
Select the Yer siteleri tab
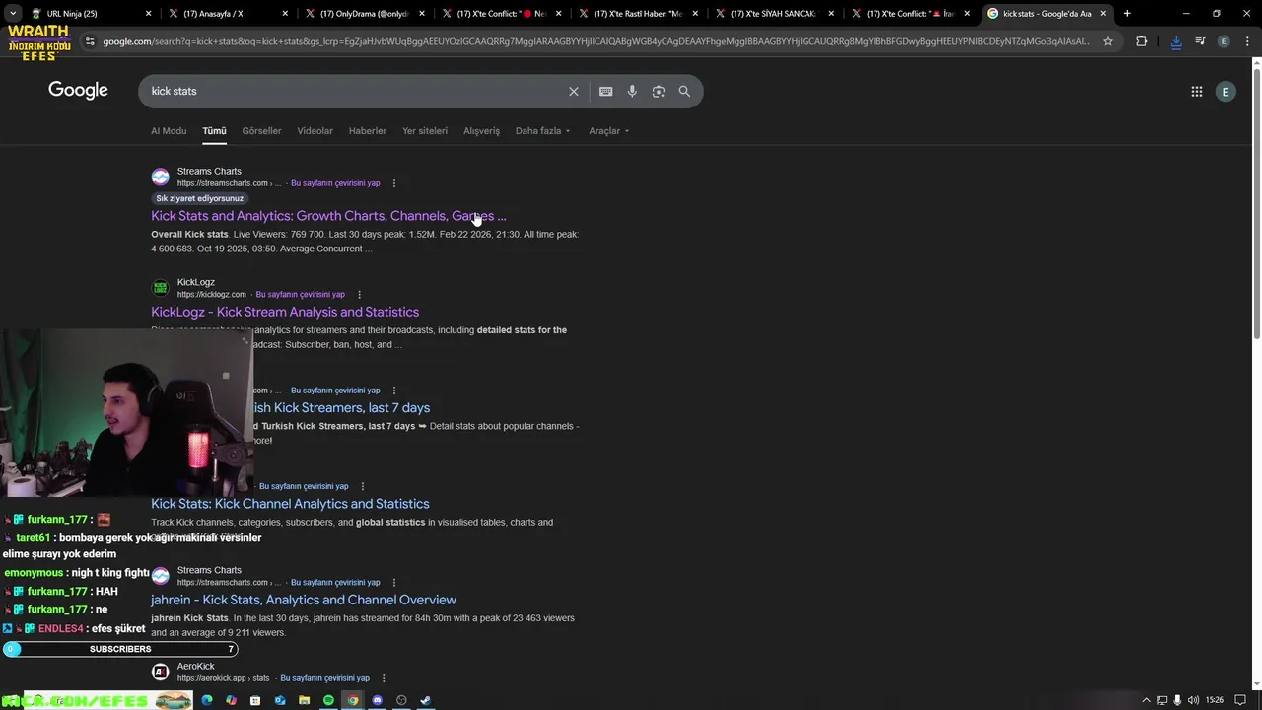click(x=425, y=131)
